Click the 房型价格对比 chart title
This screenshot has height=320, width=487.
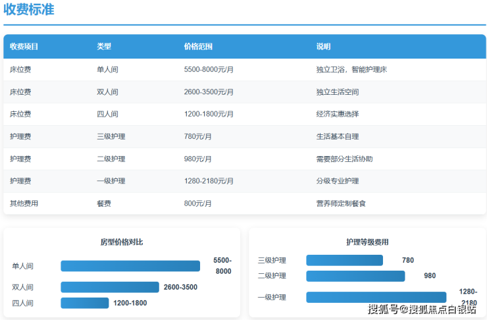[x=122, y=242]
